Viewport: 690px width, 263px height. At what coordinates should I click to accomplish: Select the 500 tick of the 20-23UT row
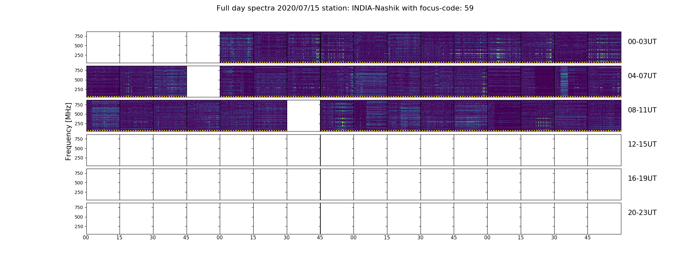pyautogui.click(x=79, y=217)
